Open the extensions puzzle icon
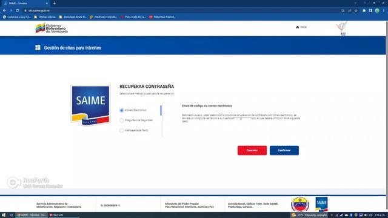The width and height of the screenshot is (388, 218). click(x=364, y=11)
